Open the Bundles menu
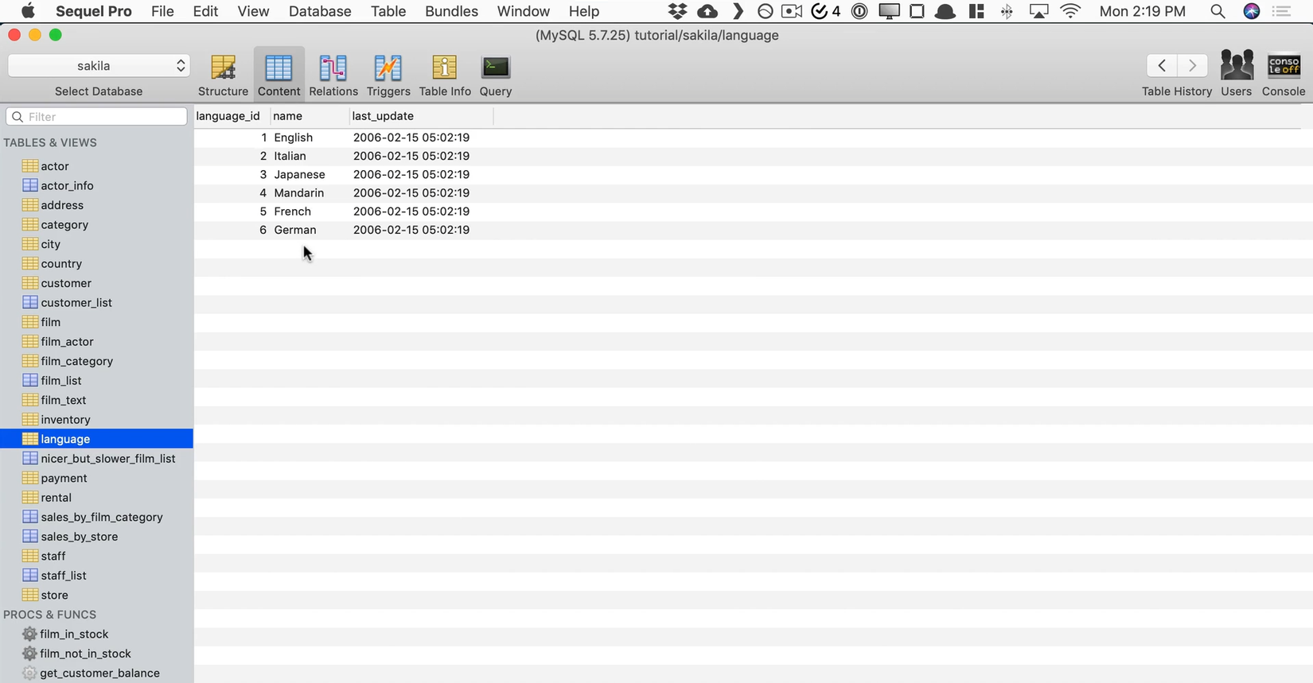The height and width of the screenshot is (683, 1313). pos(451,11)
